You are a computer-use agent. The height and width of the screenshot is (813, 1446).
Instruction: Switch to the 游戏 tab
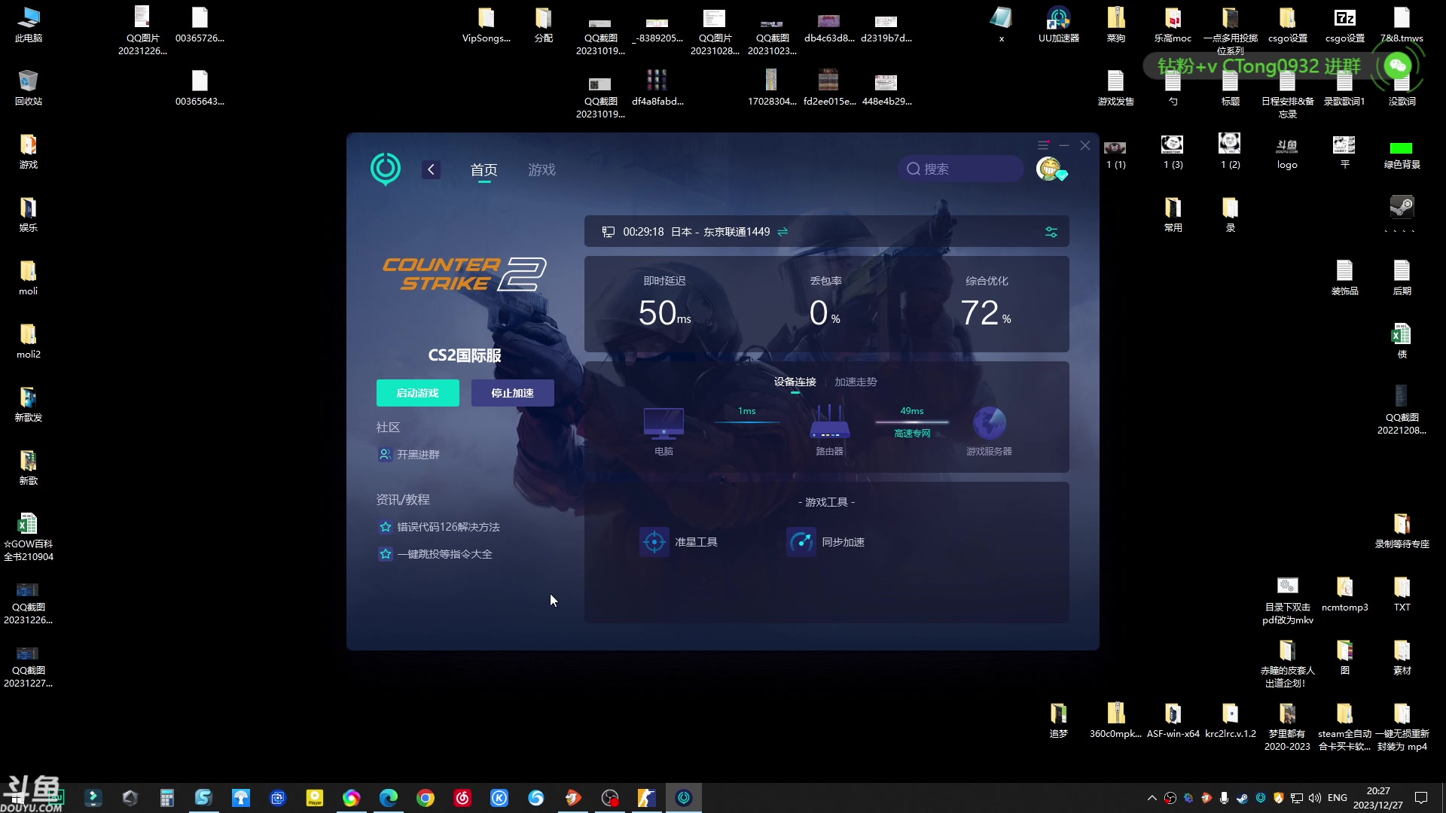tap(541, 170)
